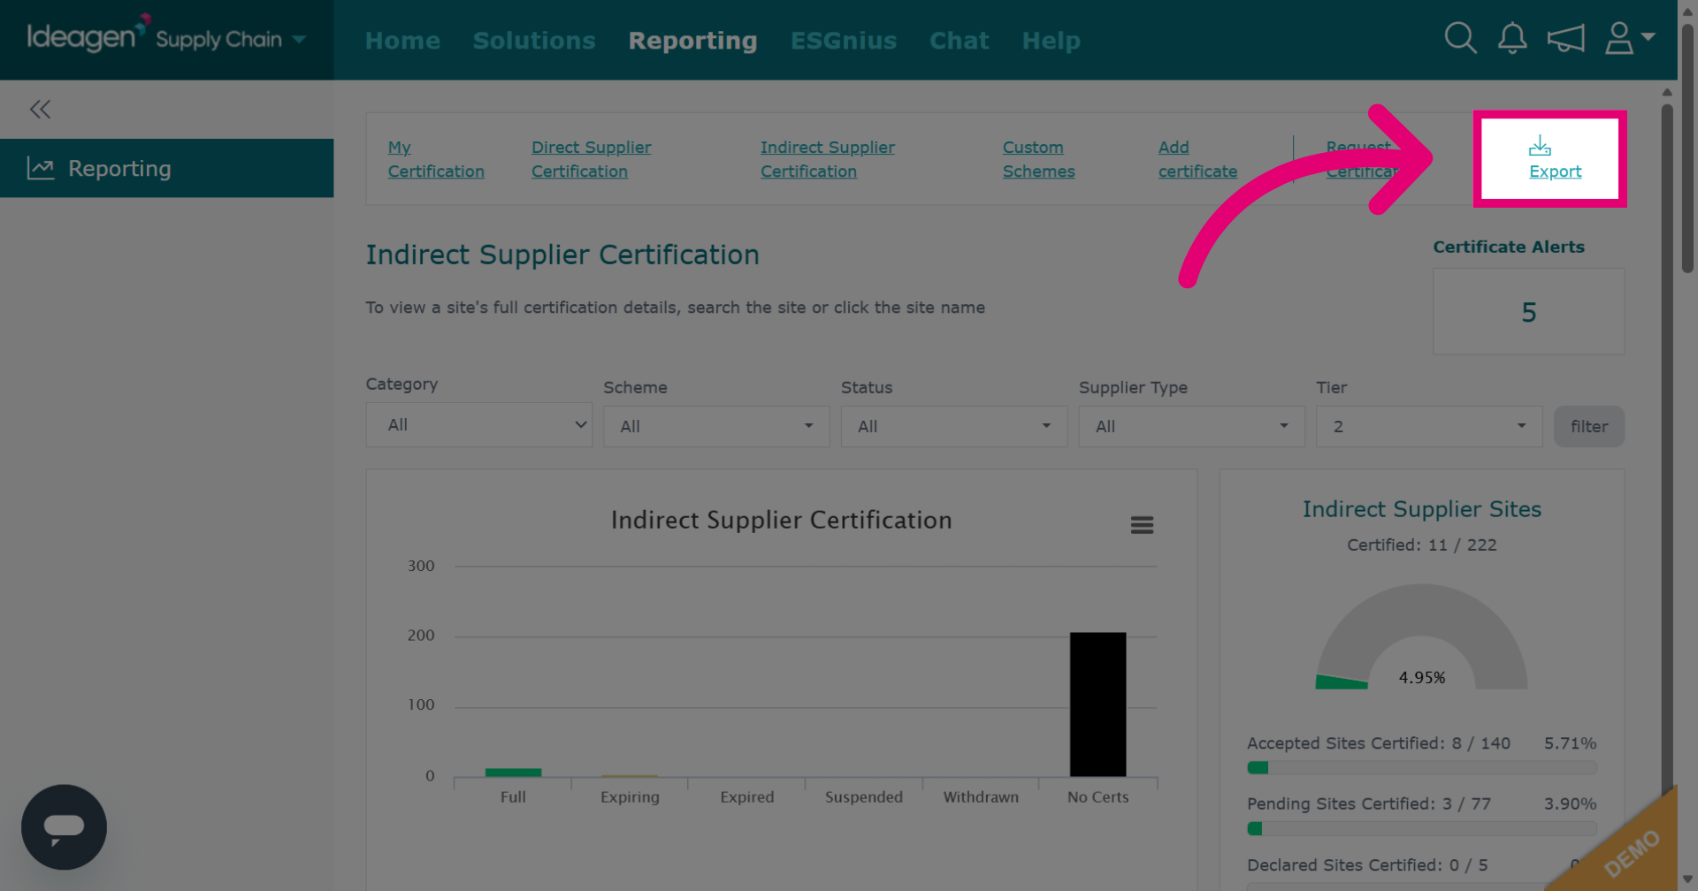The width and height of the screenshot is (1698, 891).
Task: Collapse the sidebar with double chevron
Action: click(x=40, y=109)
